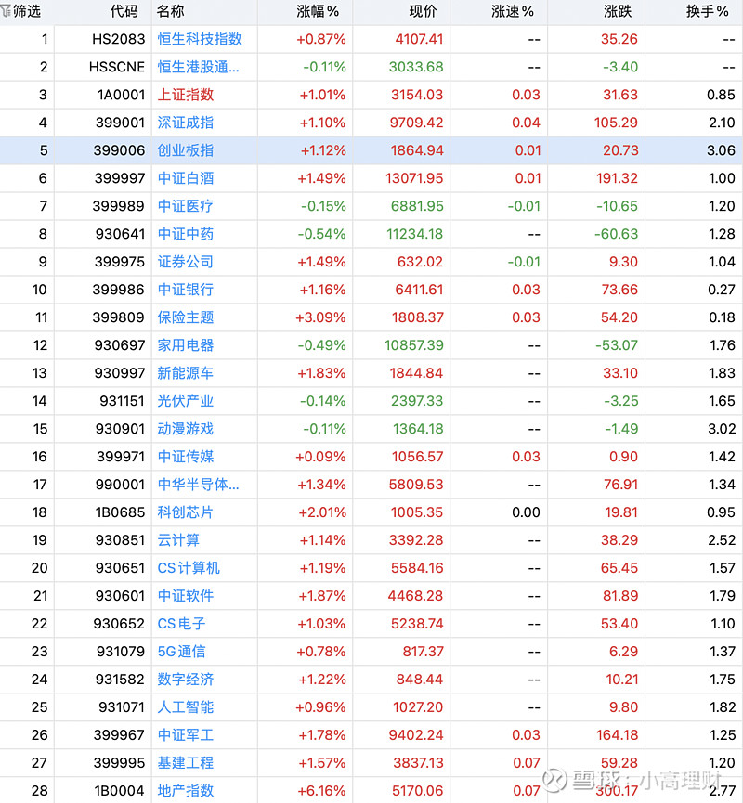Image resolution: width=743 pixels, height=803 pixels.
Task: Open the 恒生科技指数 index link
Action: tap(200, 39)
